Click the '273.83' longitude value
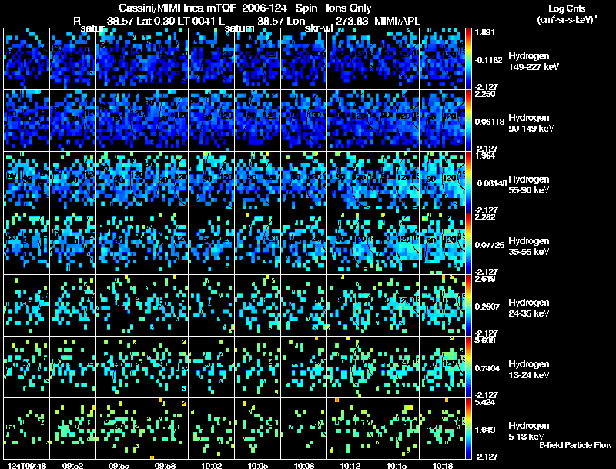 [x=352, y=21]
